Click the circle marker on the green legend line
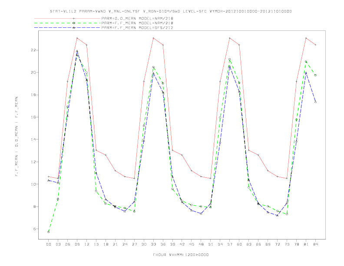Image resolution: width=344 pixels, height=266 pixels. (74, 23)
